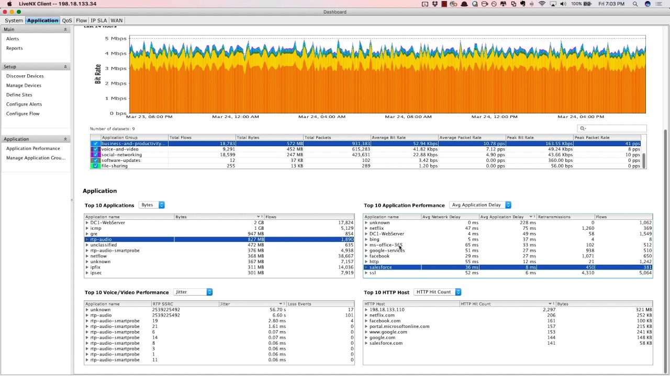
Task: Click the dataset search field
Action: coord(612,128)
